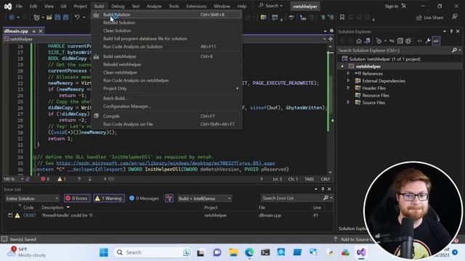Click Collapse All icon in Solution Explorer
The height and width of the screenshot is (261, 465).
tap(400, 41)
